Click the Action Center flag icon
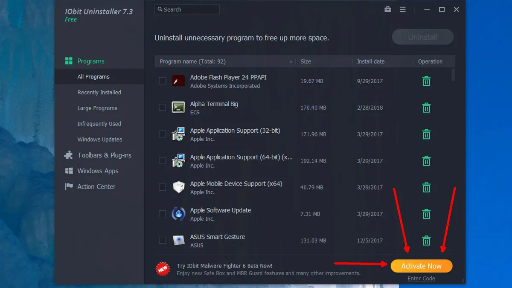The height and width of the screenshot is (288, 512). click(69, 186)
